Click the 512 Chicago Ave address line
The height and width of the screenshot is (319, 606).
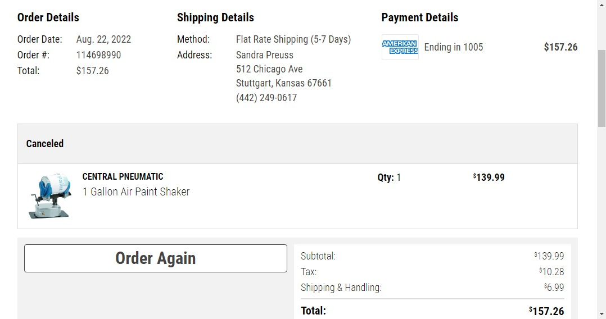coord(269,69)
